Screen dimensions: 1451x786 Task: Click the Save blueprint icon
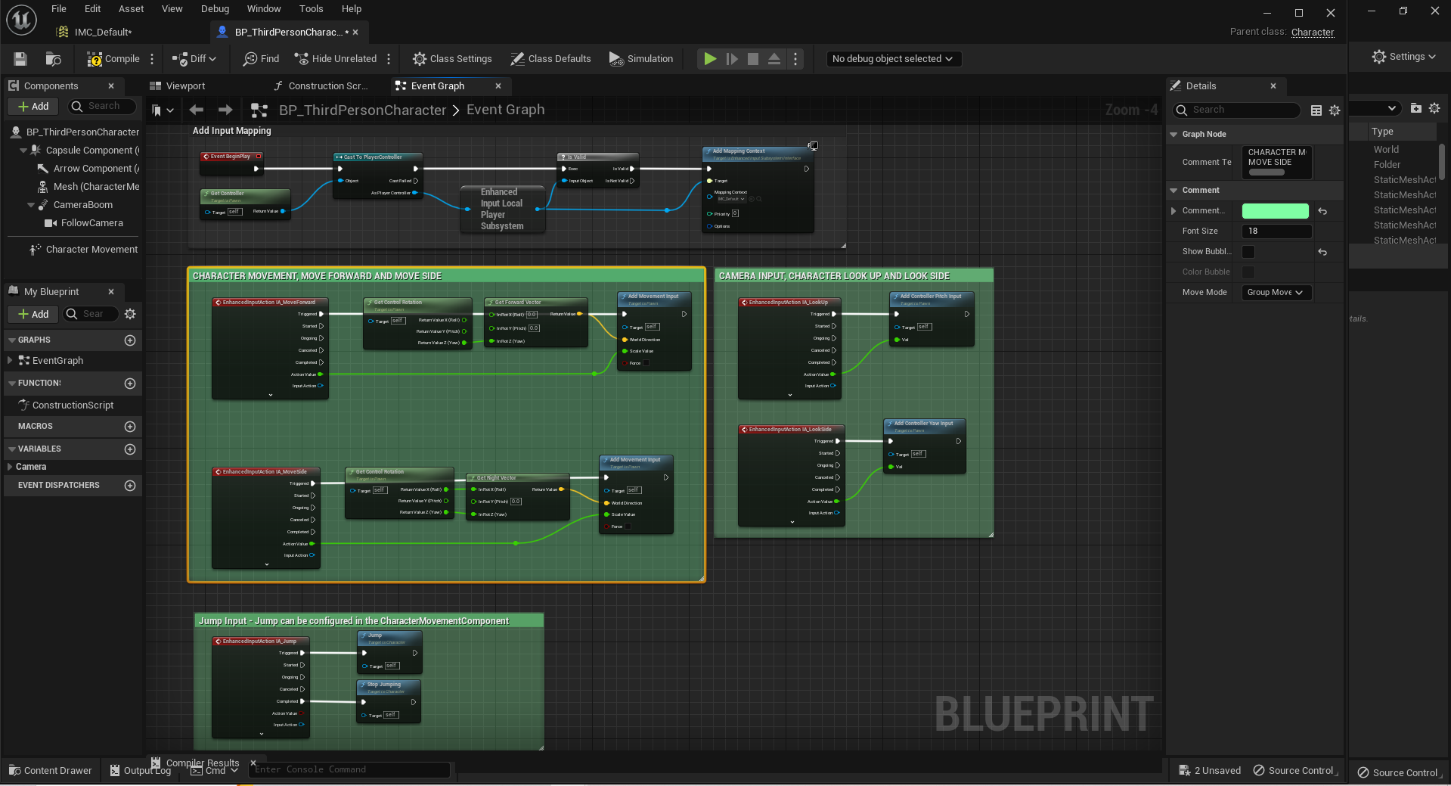(20, 59)
